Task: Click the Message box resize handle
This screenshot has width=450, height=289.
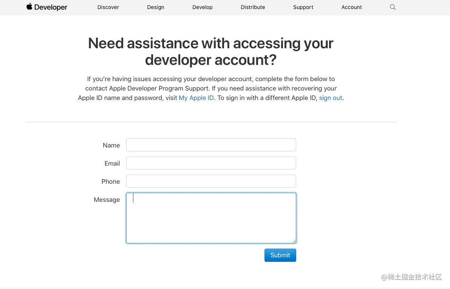Action: (x=294, y=241)
